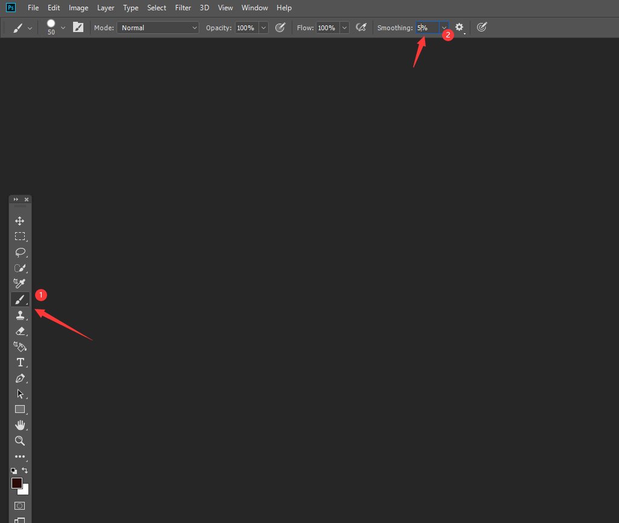
Task: Select the Rectangle shape tool
Action: (x=20, y=409)
